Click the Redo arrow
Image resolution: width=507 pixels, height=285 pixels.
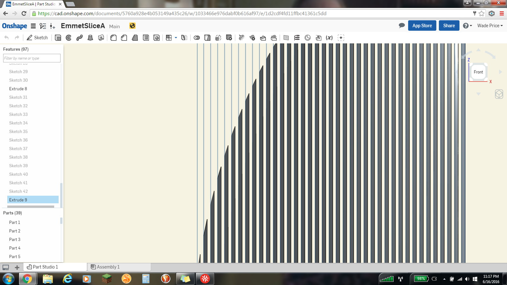[x=17, y=38]
